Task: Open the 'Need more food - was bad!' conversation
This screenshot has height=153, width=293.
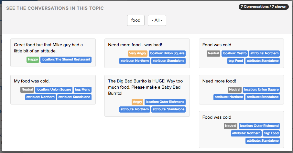Action: 147,53
